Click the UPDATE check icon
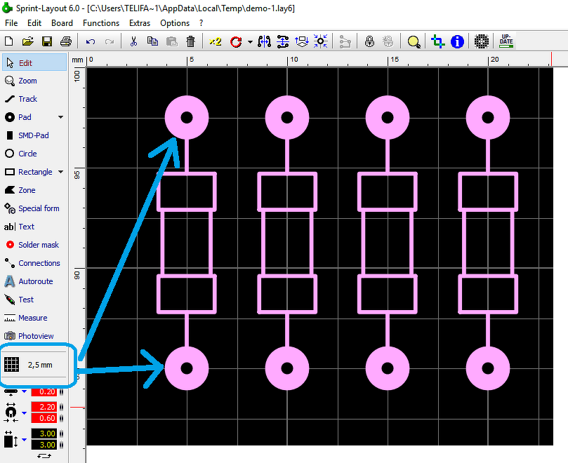 [x=506, y=41]
